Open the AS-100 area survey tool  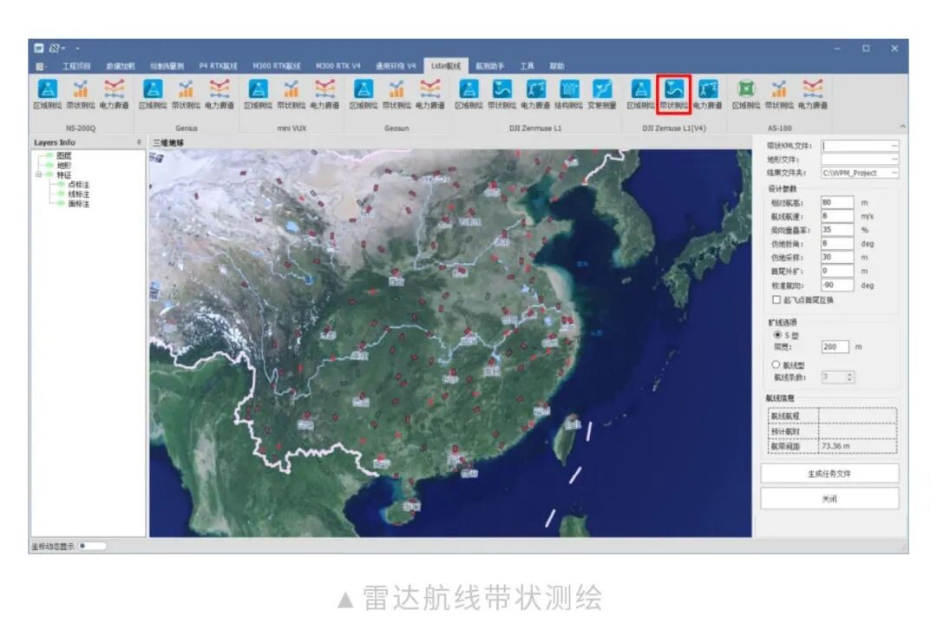click(x=746, y=95)
